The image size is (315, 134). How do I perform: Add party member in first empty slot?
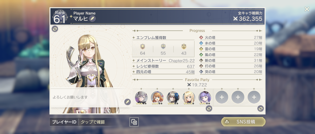pyautogui.click(x=222, y=97)
